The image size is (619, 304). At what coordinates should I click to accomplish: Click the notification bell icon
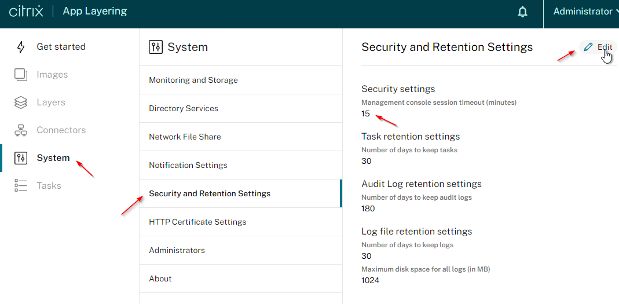pos(522,12)
